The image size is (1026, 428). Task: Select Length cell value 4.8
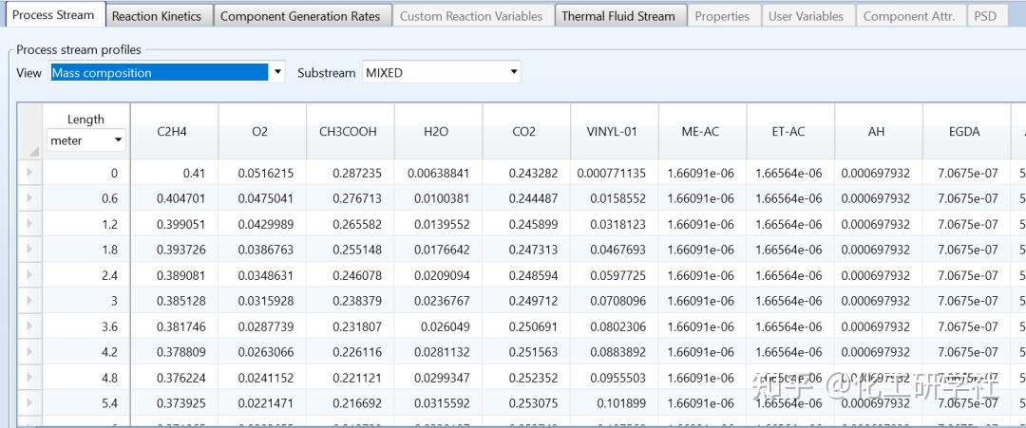pyautogui.click(x=86, y=378)
